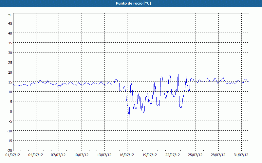The width and height of the screenshot is (262, 163).
Task: Click the date label 19/07/12
Action: tap(150, 155)
